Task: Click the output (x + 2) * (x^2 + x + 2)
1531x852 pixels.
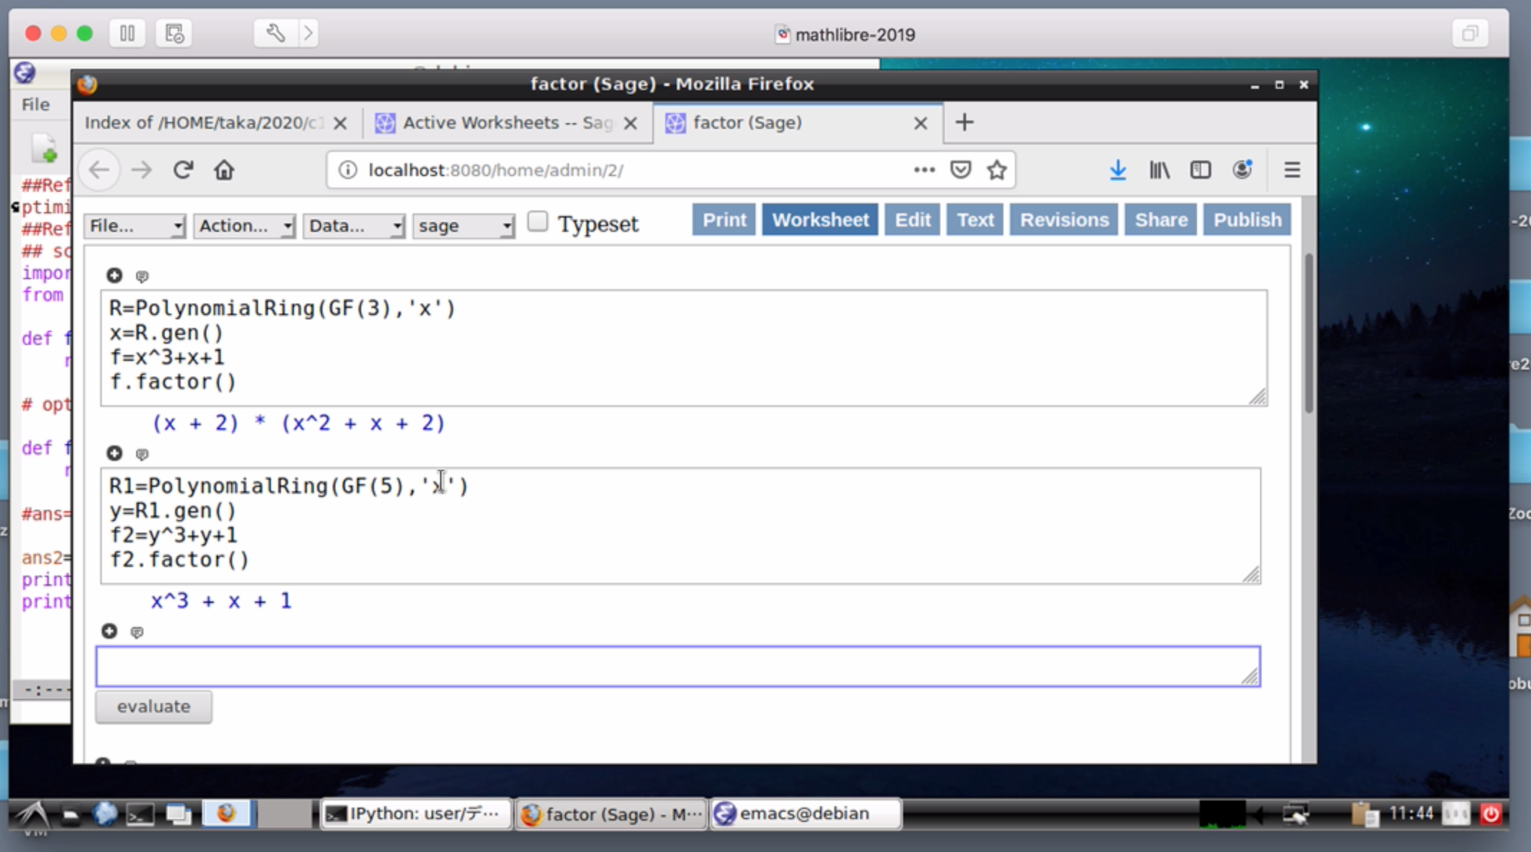Action: pyautogui.click(x=299, y=423)
